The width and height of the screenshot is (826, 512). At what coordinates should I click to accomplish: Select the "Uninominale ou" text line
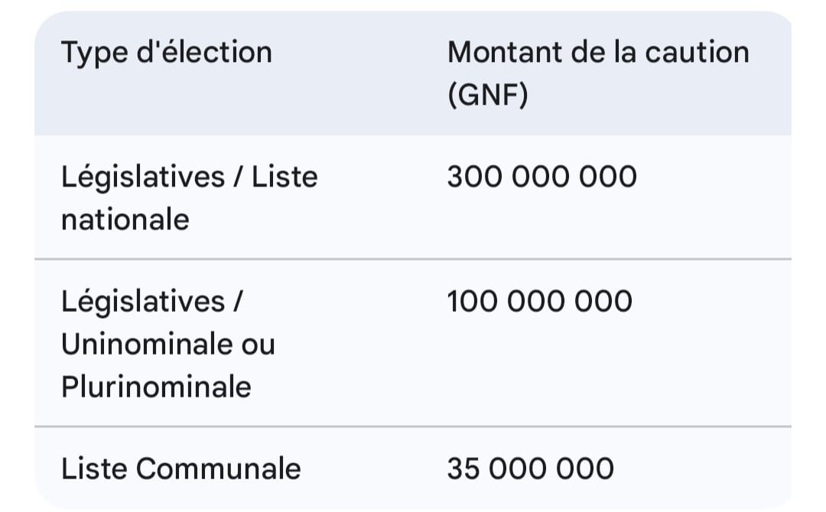tap(168, 344)
